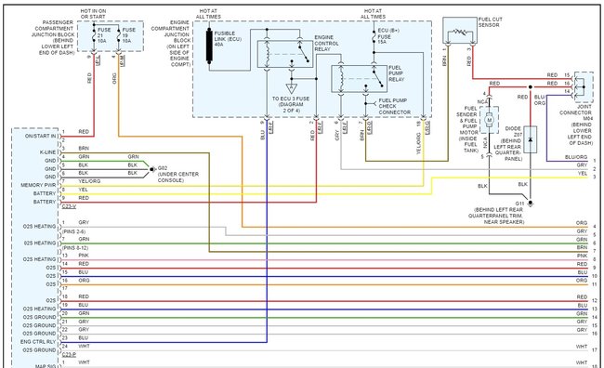
Task: Select the 'FUEL PUMP CHECK CONNECTOR' label
Action: (394, 106)
